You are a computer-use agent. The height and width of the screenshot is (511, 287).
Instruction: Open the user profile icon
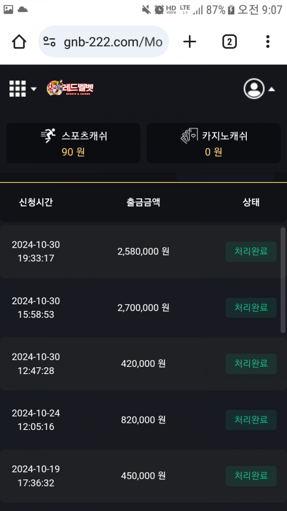254,89
